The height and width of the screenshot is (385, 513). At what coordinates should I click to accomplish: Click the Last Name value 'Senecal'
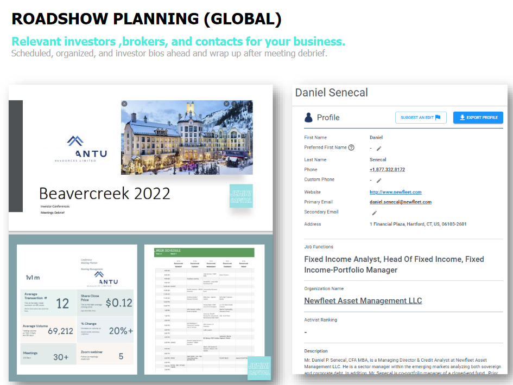(x=378, y=160)
